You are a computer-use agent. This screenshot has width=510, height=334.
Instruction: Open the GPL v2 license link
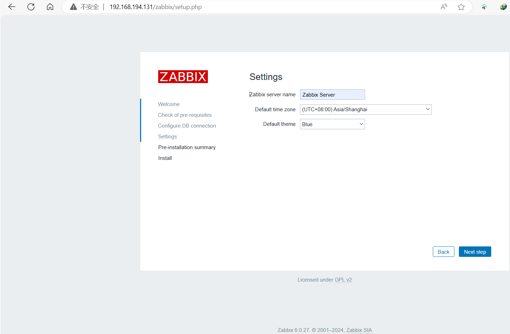pos(343,280)
